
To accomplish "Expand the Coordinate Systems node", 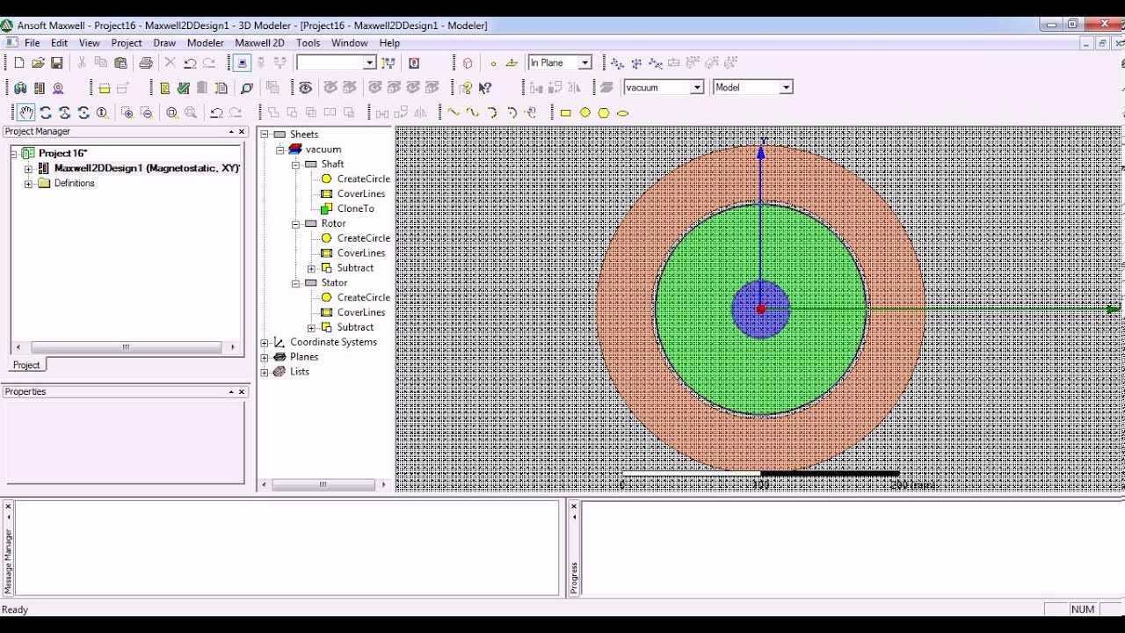I will [x=265, y=342].
